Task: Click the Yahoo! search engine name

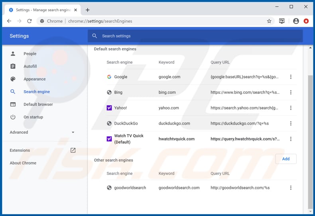Action: pos(120,107)
